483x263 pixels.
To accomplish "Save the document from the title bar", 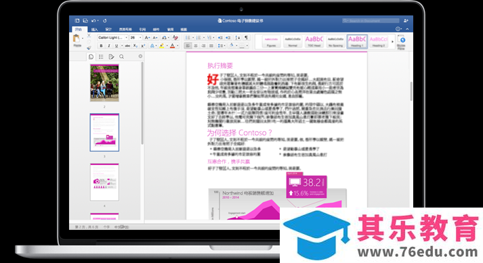I will 85,20.
